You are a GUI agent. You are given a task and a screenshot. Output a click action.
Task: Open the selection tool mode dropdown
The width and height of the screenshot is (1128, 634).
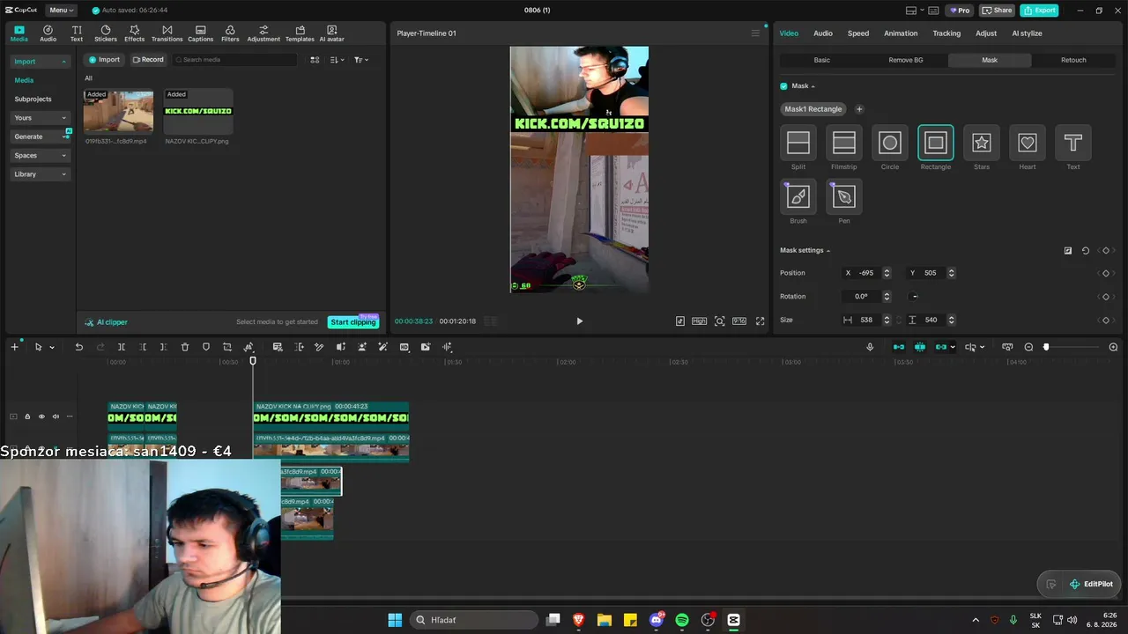pyautogui.click(x=52, y=347)
